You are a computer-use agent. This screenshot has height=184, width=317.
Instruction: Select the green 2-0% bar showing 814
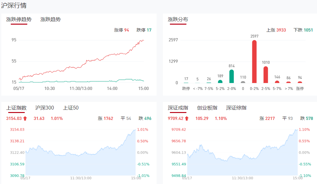click(231, 76)
